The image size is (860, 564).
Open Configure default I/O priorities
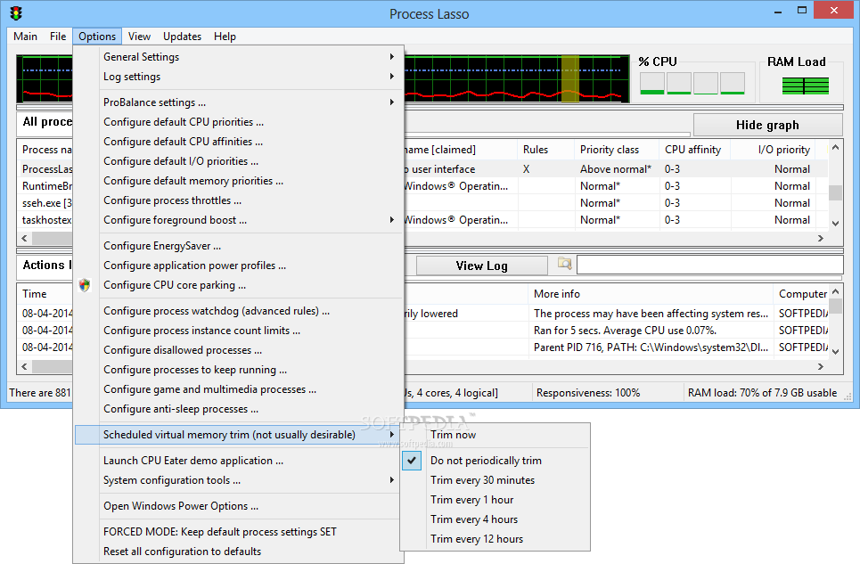[x=239, y=161]
